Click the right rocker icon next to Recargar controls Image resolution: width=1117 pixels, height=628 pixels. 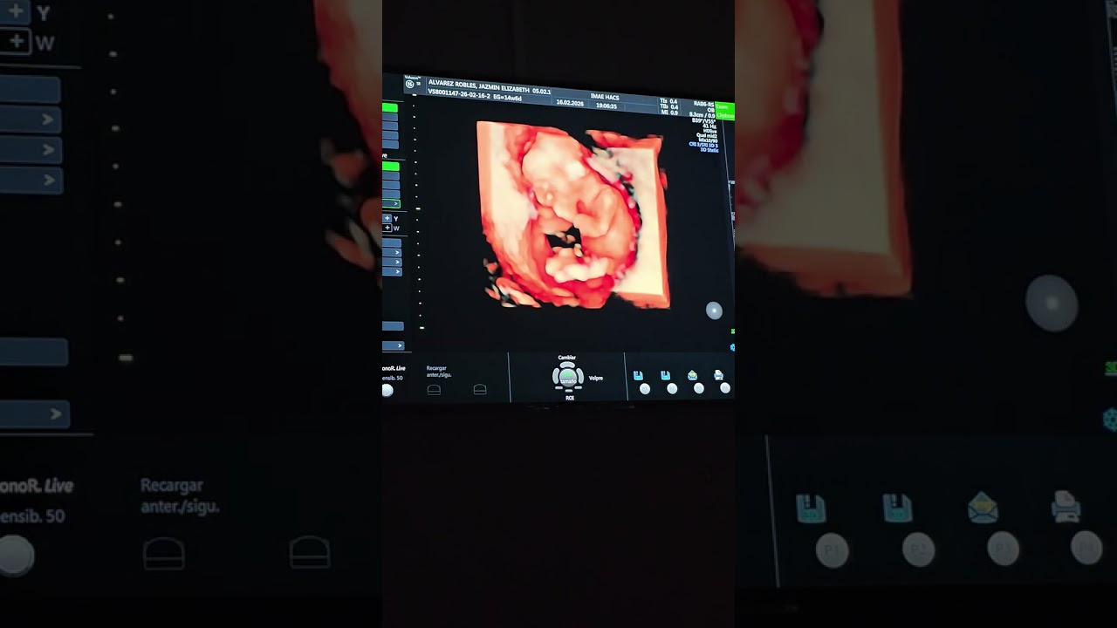(480, 389)
